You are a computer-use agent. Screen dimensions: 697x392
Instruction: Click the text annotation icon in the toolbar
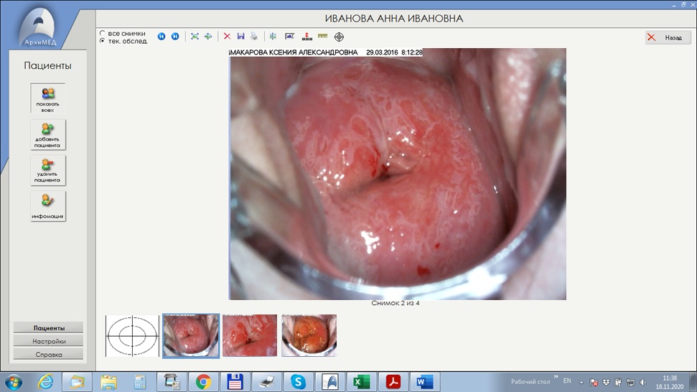point(290,37)
